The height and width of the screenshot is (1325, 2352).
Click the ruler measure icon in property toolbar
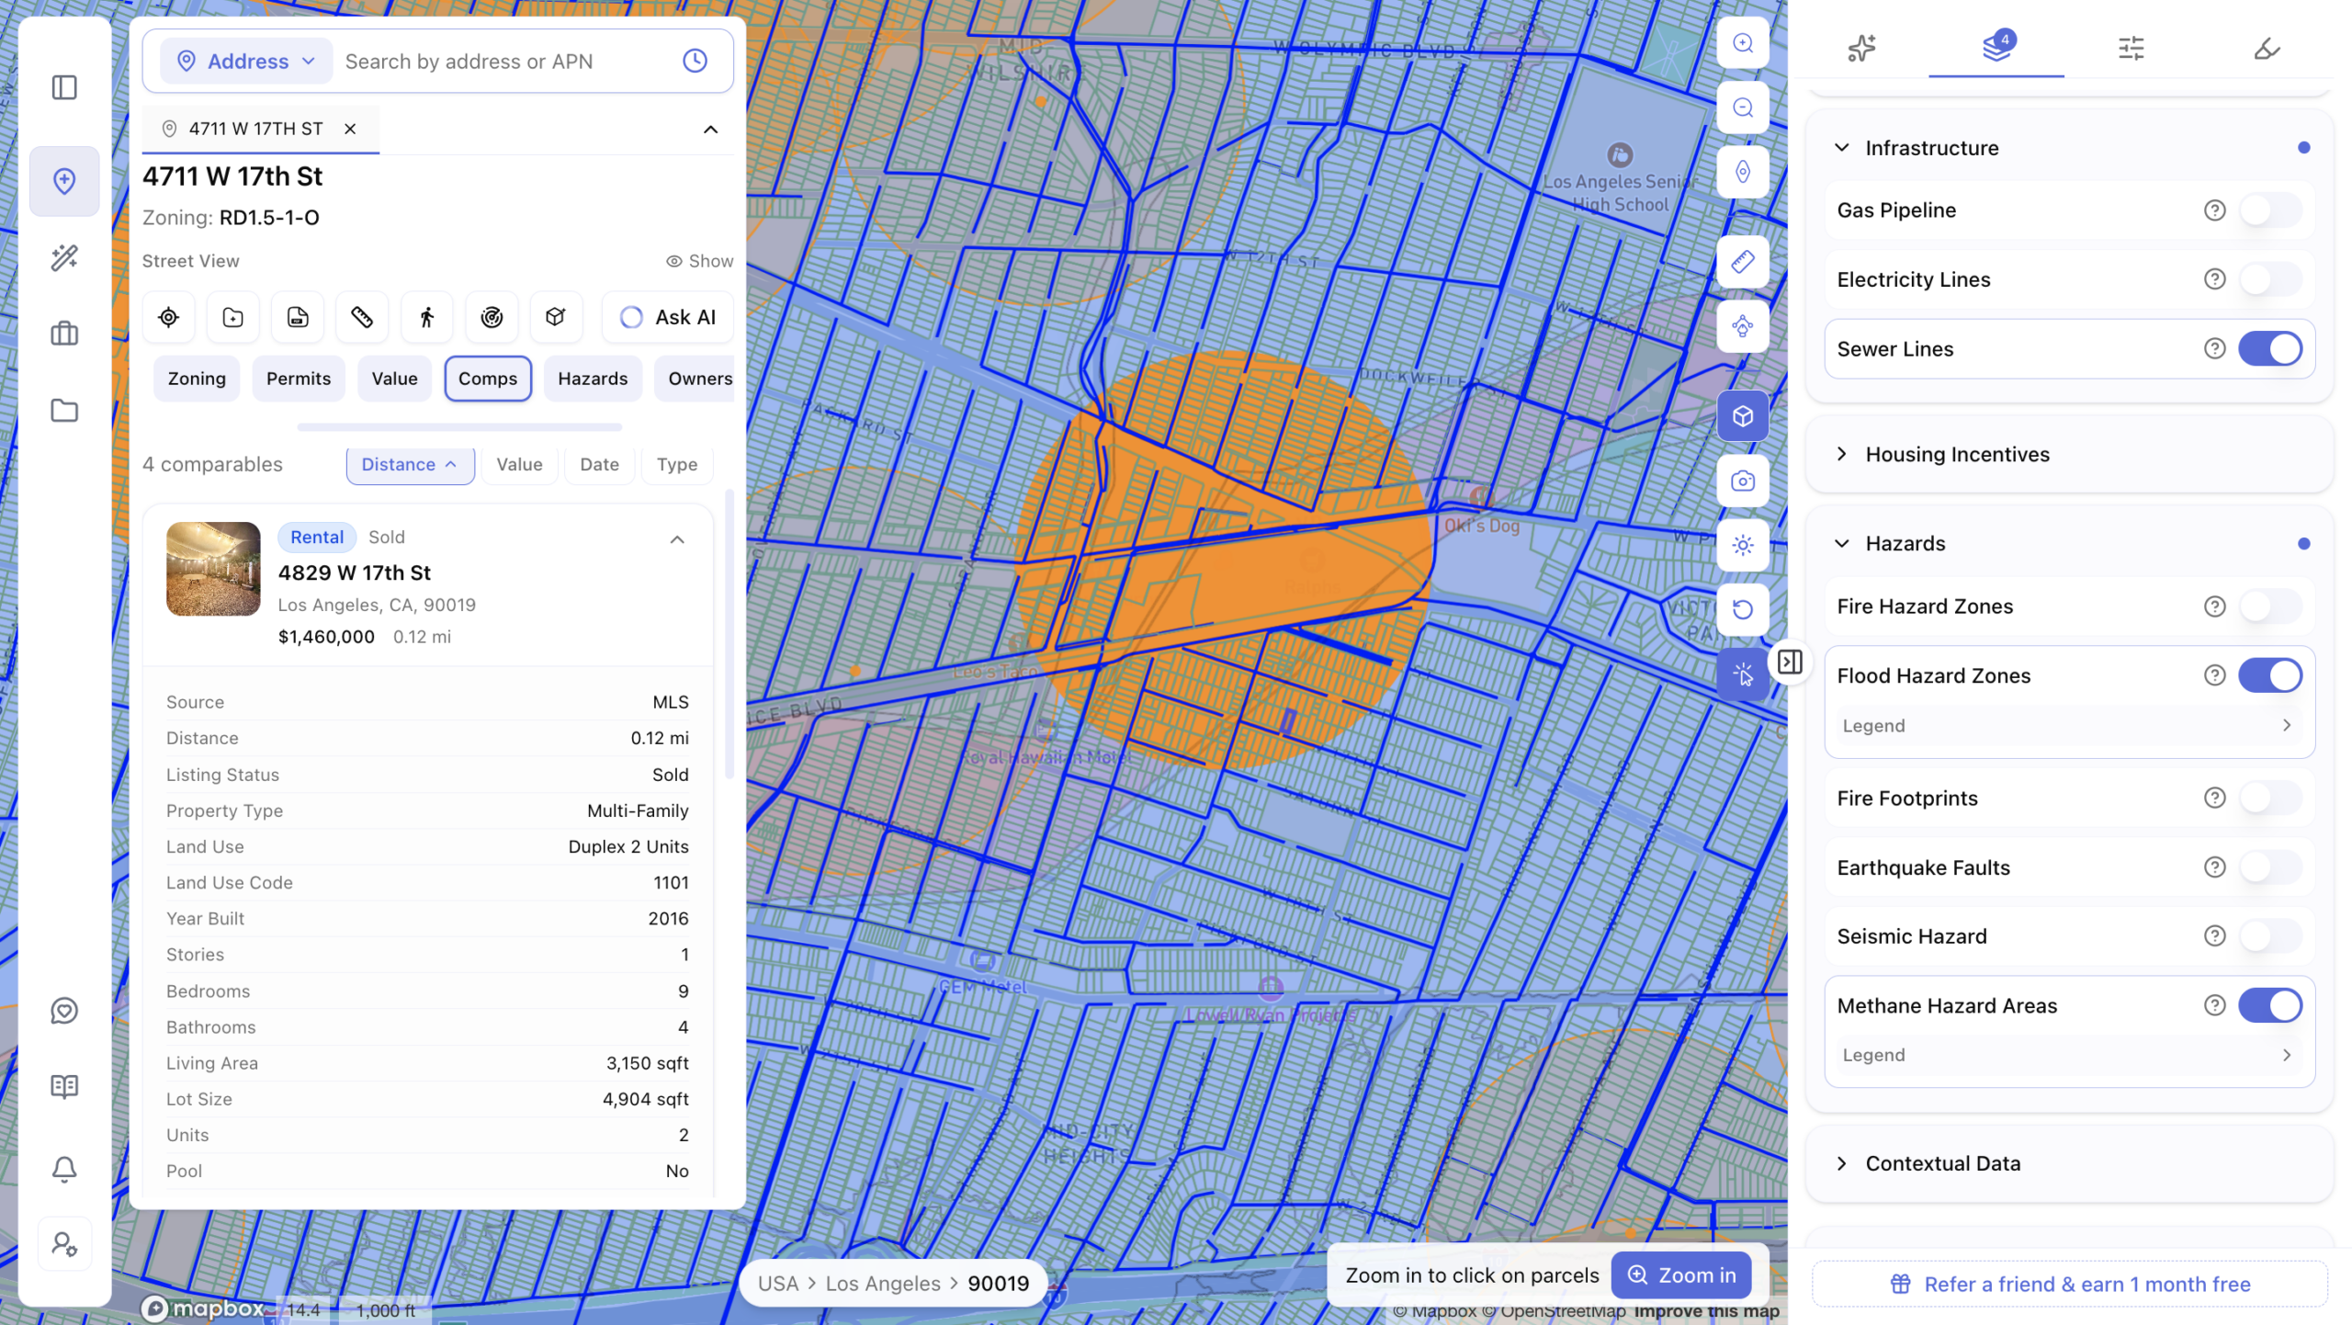click(x=362, y=317)
